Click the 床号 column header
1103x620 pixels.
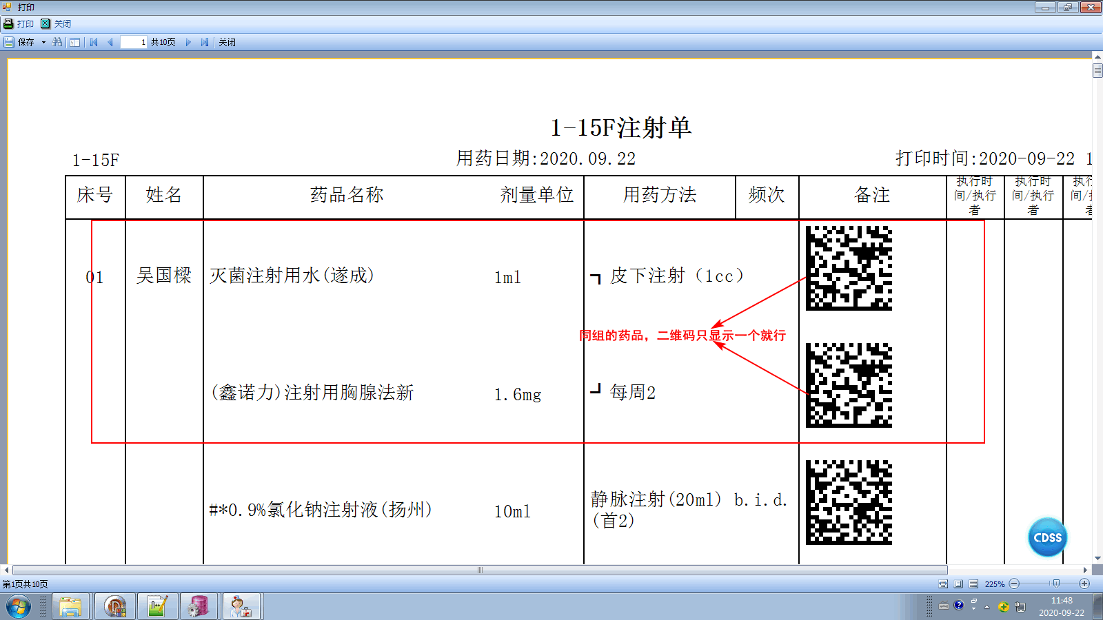[x=95, y=195]
